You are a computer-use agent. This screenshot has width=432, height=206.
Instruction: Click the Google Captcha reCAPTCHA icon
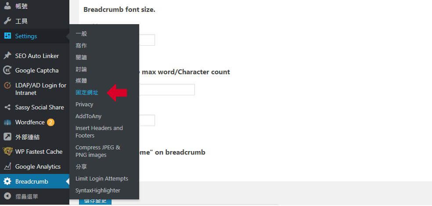point(7,70)
